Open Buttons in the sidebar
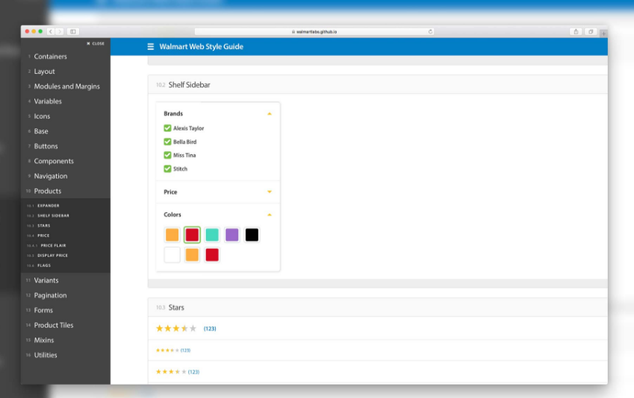Image resolution: width=634 pixels, height=398 pixels. (46, 146)
